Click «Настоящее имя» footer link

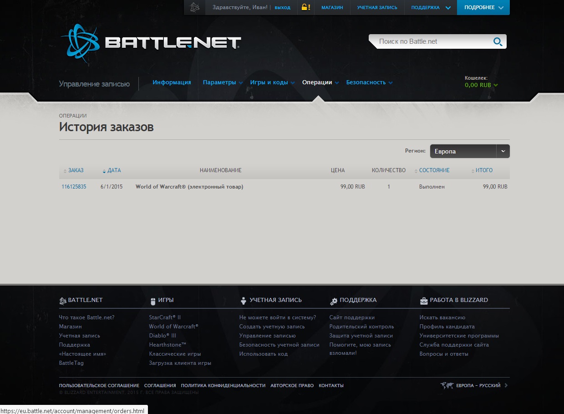(x=83, y=354)
